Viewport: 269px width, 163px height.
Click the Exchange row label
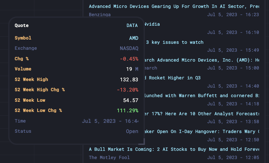26,48
